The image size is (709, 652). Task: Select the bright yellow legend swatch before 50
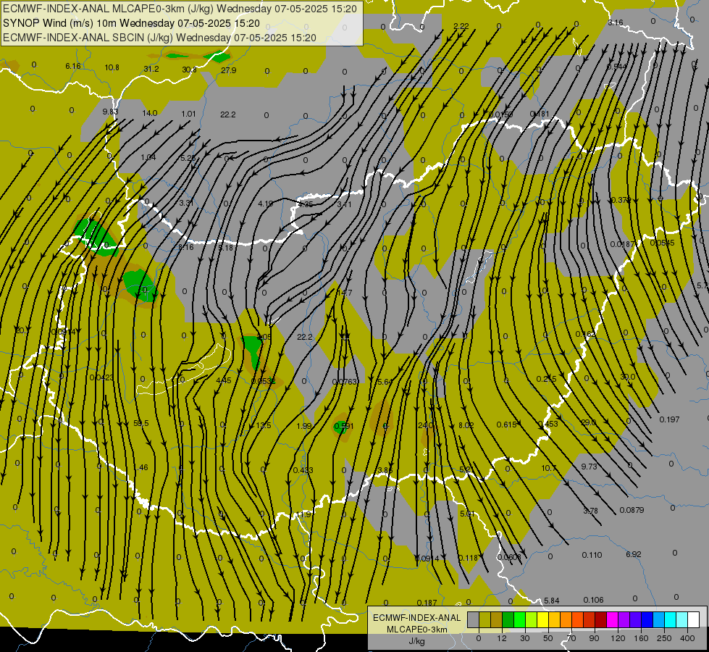542,620
